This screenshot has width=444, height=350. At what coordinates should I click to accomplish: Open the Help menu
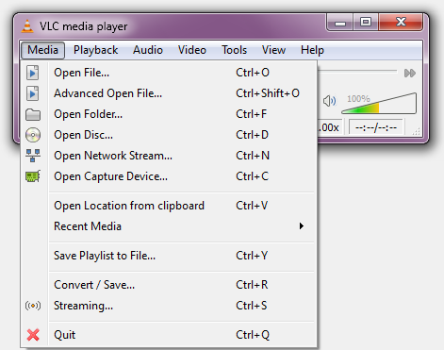coord(312,50)
